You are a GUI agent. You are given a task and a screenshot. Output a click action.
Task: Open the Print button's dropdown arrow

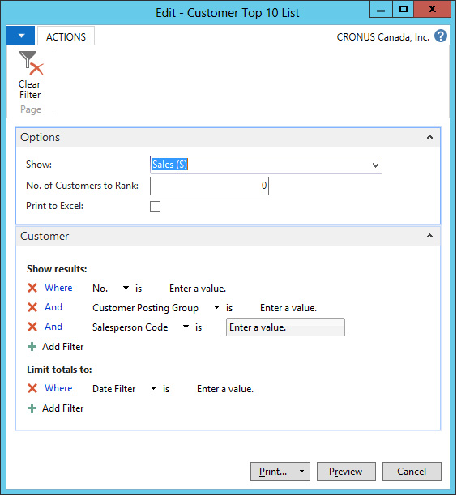(x=301, y=472)
